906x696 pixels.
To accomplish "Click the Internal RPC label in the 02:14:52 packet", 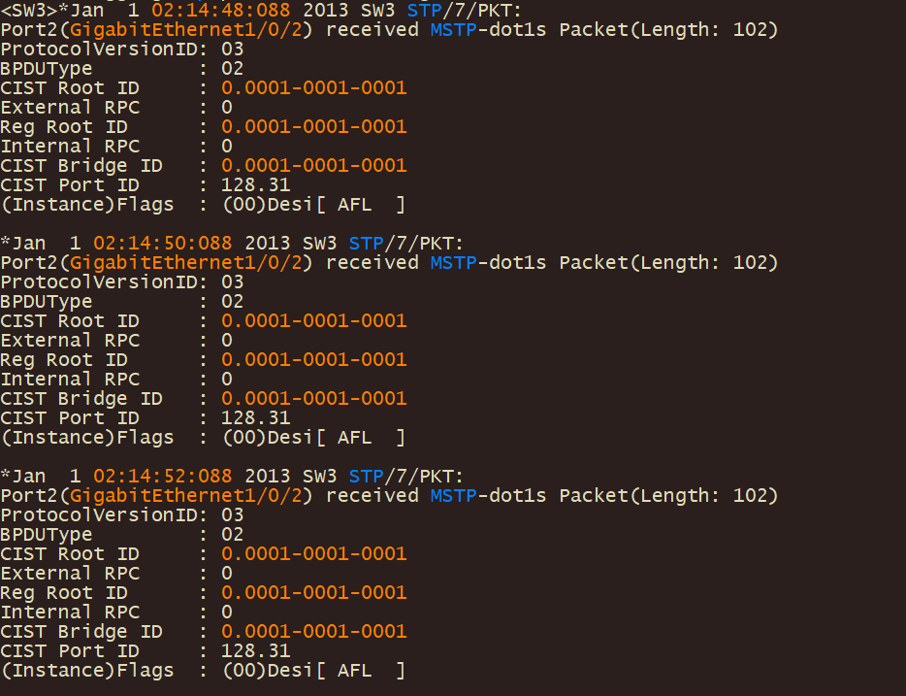I will point(70,613).
